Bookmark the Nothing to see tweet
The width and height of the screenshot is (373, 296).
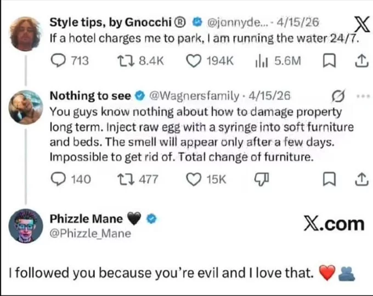pyautogui.click(x=329, y=179)
